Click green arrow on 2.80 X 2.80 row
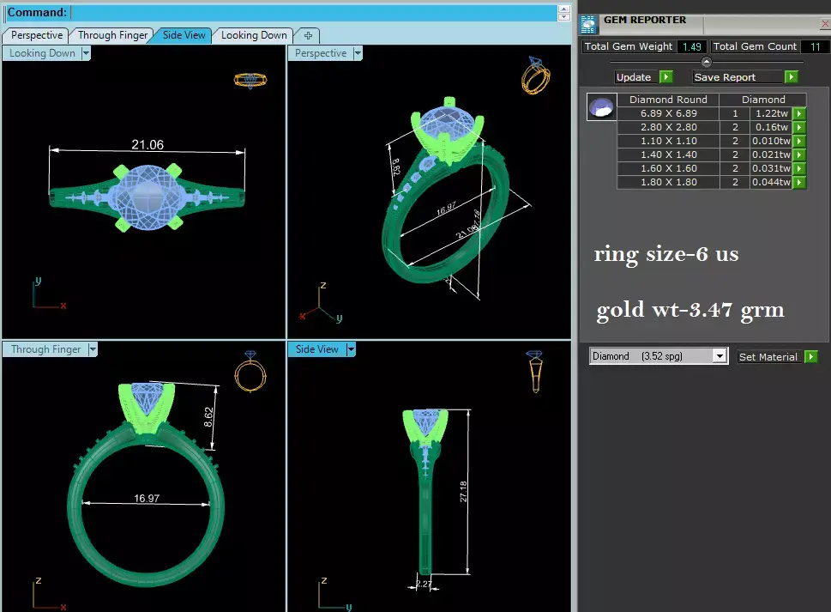The width and height of the screenshot is (831, 612). coord(799,127)
